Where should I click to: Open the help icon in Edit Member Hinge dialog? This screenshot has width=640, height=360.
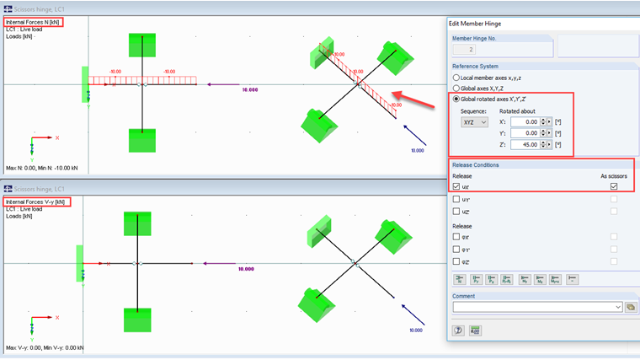pos(458,330)
